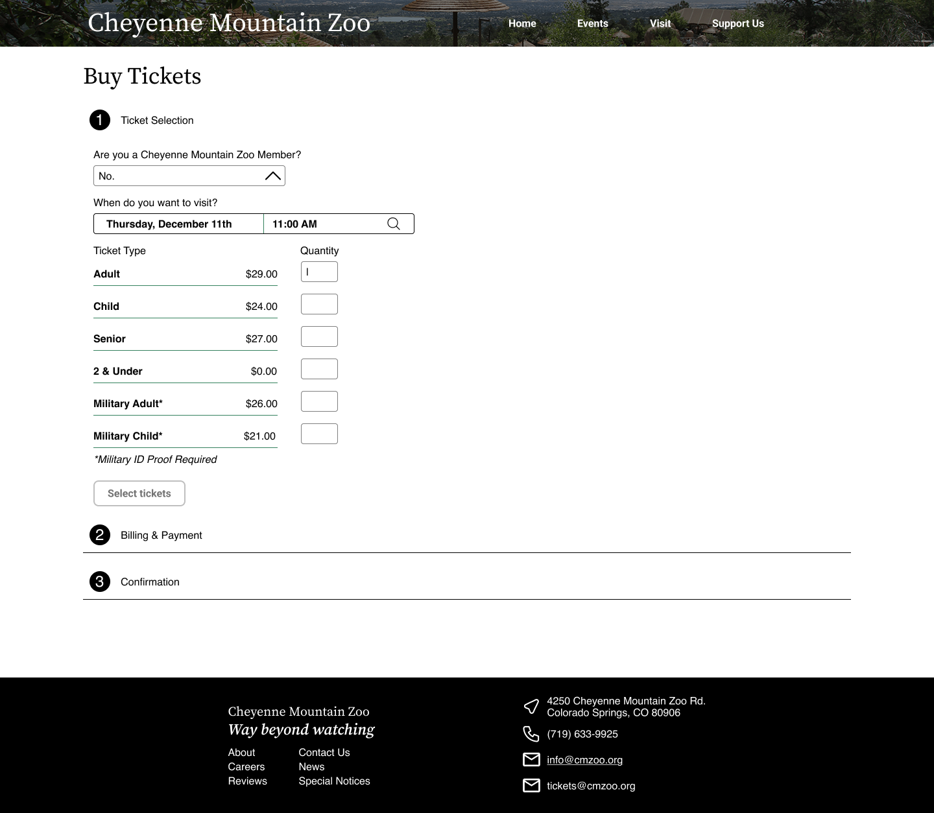Click the Quantity column header
This screenshot has height=813, width=934.
319,250
